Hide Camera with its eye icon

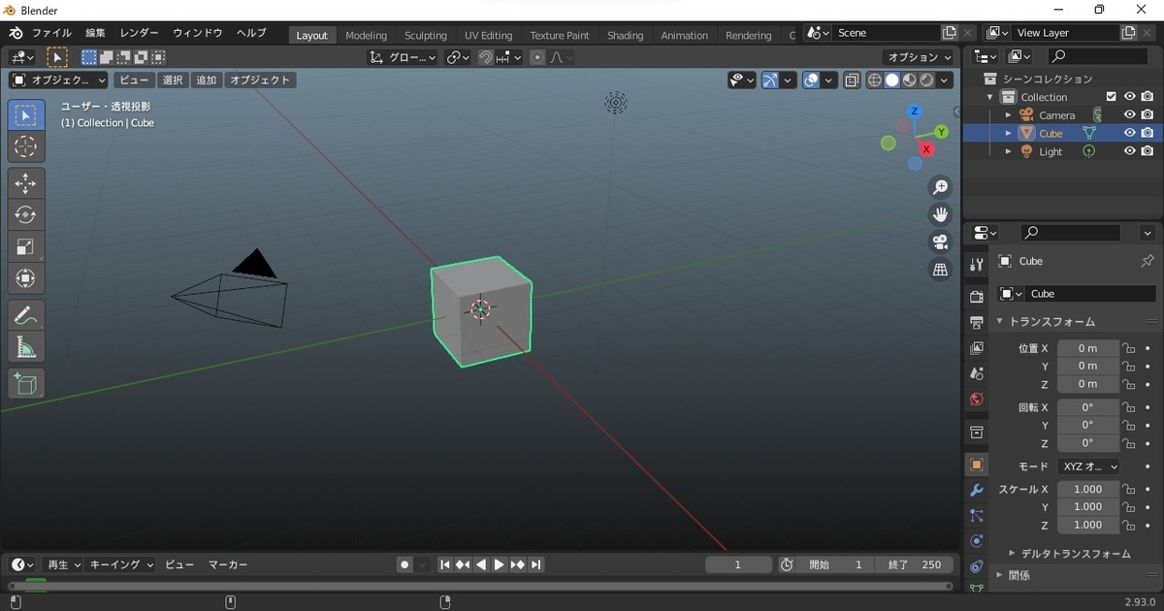(1130, 114)
